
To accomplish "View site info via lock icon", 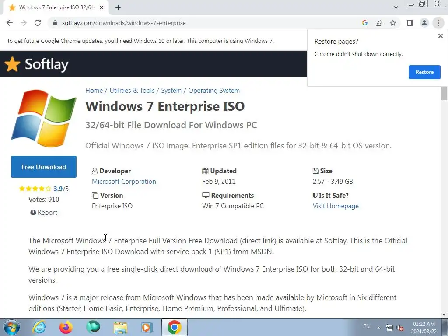I will pos(55,23).
